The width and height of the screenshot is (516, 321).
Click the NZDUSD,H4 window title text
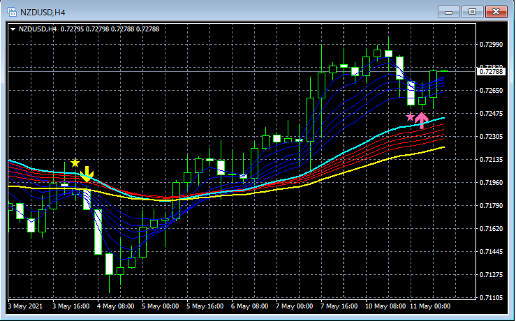pyautogui.click(x=43, y=13)
